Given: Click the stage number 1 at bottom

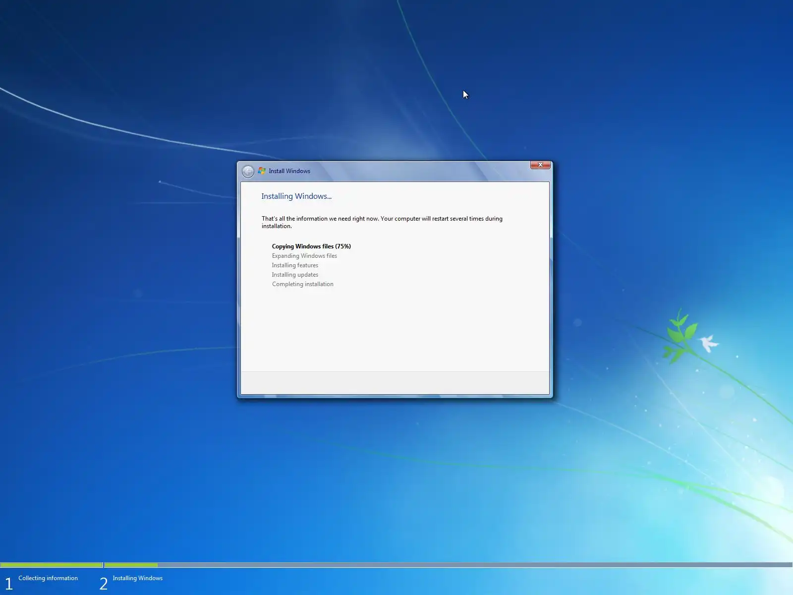Looking at the screenshot, I should point(8,584).
